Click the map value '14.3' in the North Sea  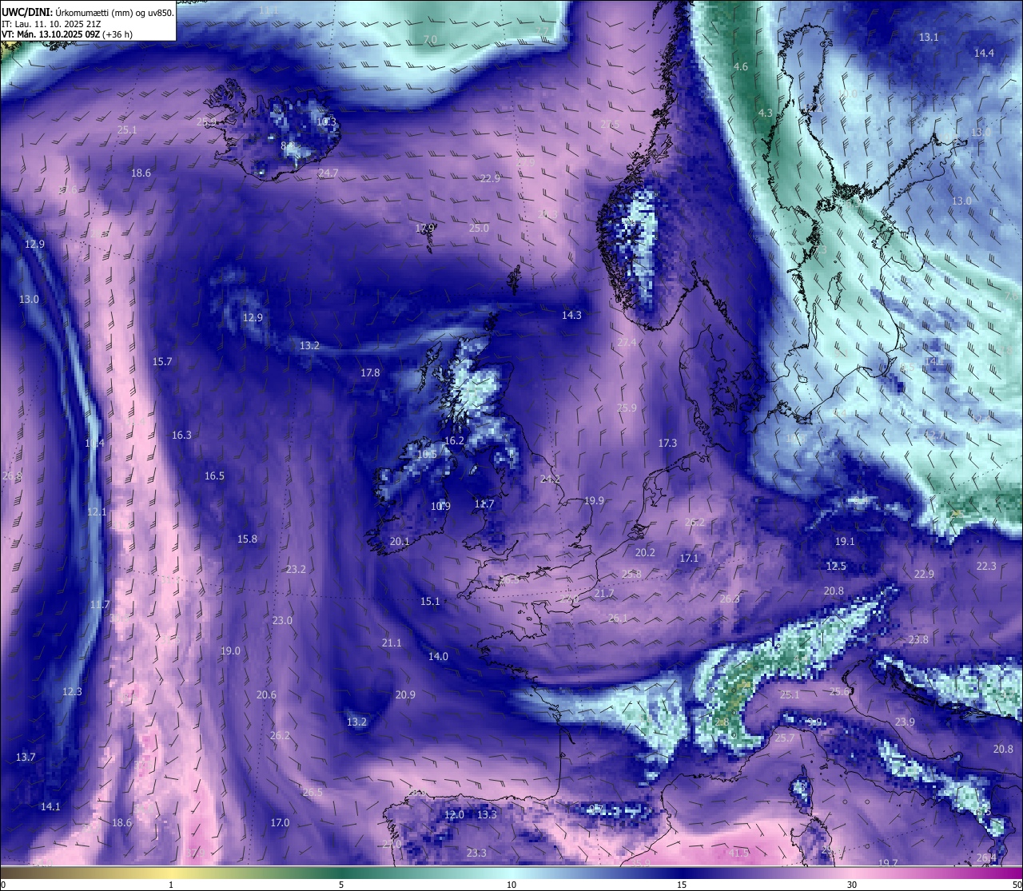pyautogui.click(x=571, y=315)
